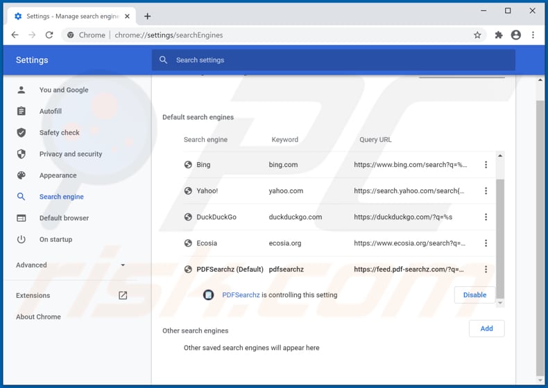Open Extensions from the sidebar
This screenshot has height=388, width=548.
coord(33,295)
